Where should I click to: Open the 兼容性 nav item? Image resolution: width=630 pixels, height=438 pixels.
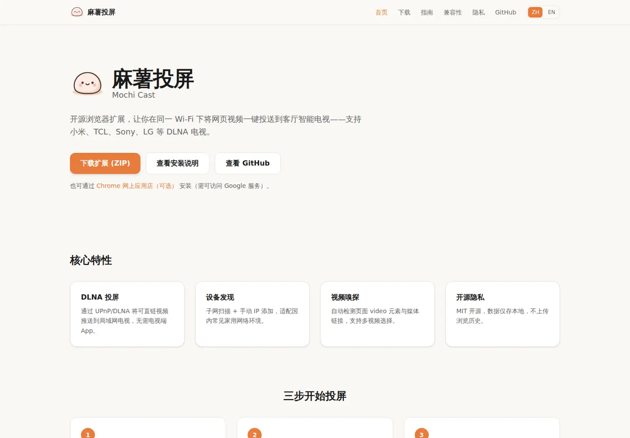click(x=453, y=12)
